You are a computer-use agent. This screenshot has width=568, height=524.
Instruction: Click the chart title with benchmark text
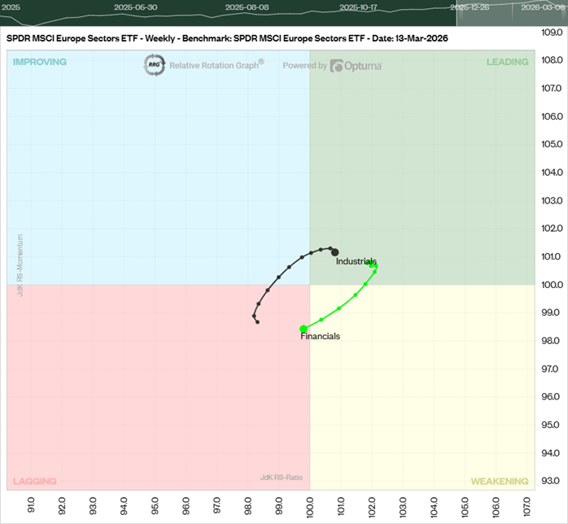click(226, 38)
